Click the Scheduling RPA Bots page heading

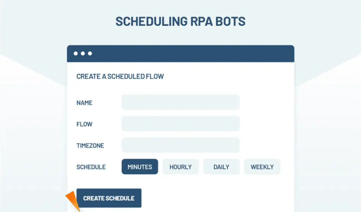(180, 21)
